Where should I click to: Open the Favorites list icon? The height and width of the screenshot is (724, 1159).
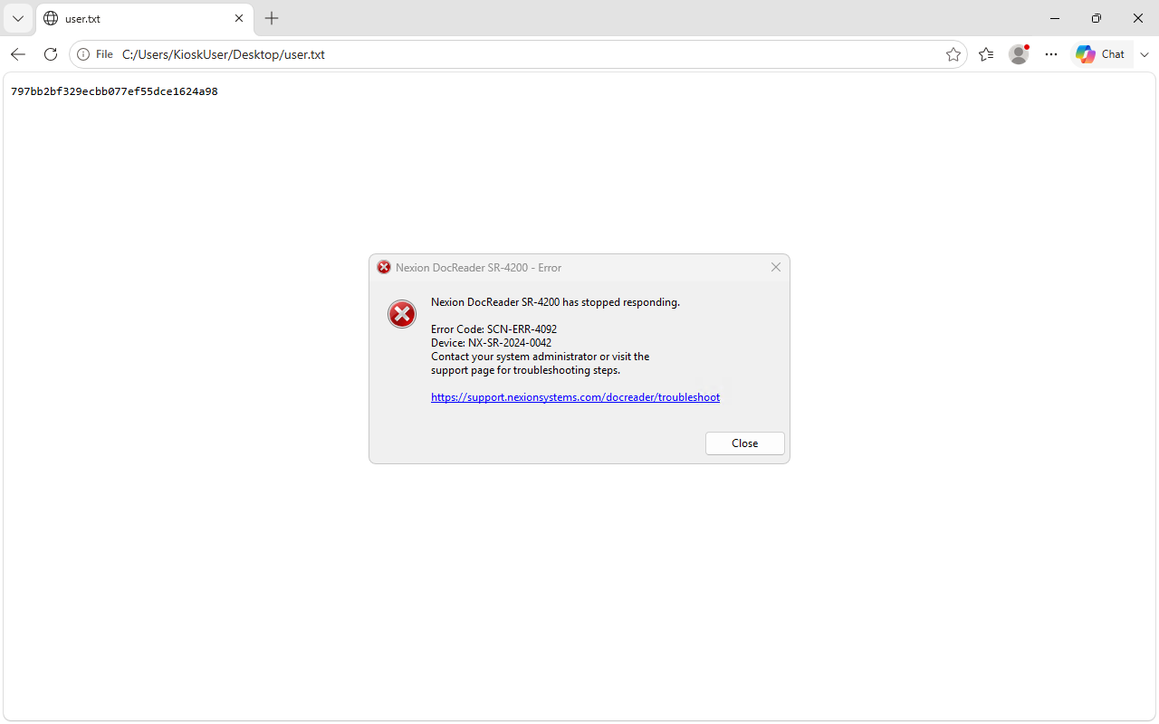click(986, 54)
